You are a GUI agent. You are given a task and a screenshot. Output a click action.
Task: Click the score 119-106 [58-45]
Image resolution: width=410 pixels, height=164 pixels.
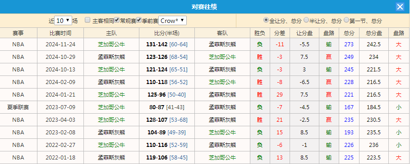tap(167, 158)
